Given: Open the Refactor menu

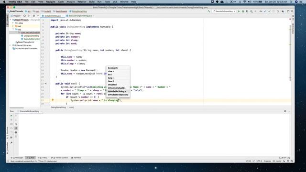Looking at the screenshot, I should click(82, 2).
